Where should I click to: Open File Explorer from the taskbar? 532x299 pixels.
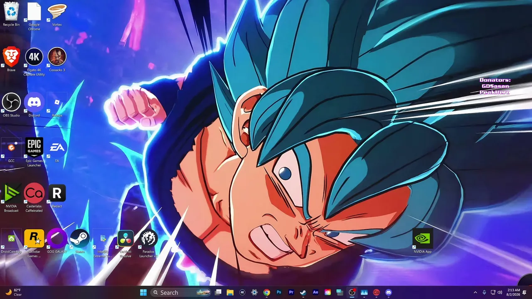click(x=230, y=292)
